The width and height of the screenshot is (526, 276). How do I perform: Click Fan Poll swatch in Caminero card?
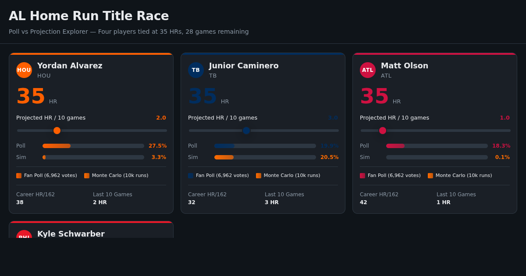point(191,176)
